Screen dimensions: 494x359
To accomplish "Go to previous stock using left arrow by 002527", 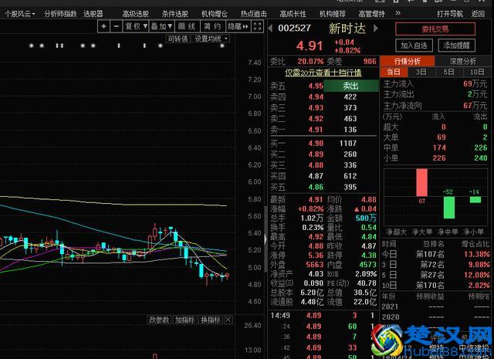I will pyautogui.click(x=270, y=29).
